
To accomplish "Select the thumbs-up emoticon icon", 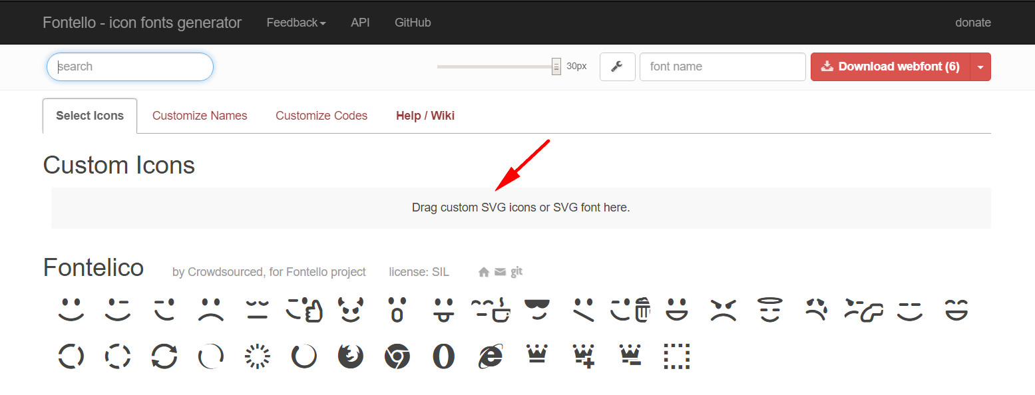I will pos(304,310).
